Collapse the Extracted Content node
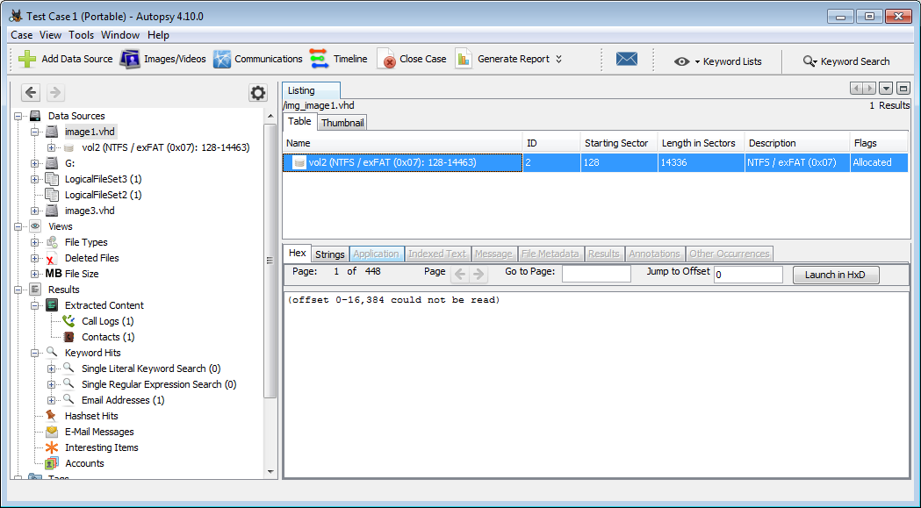The image size is (921, 508). tap(35, 305)
